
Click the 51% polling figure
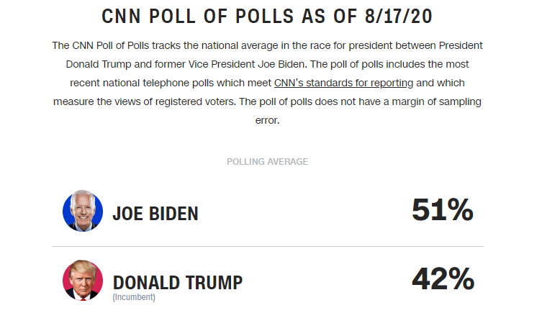pos(443,209)
